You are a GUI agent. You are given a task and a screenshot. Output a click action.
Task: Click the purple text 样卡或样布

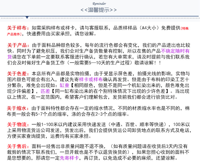tap(91, 80)
